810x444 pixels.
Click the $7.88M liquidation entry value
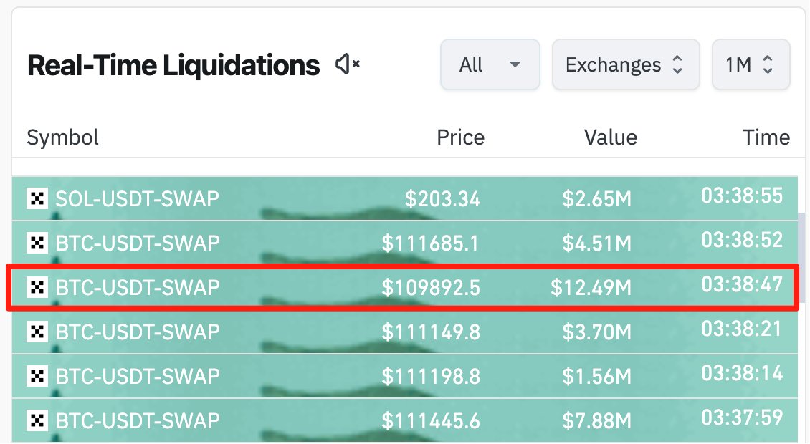coord(596,421)
